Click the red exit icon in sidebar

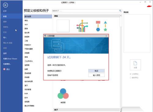(4, 69)
